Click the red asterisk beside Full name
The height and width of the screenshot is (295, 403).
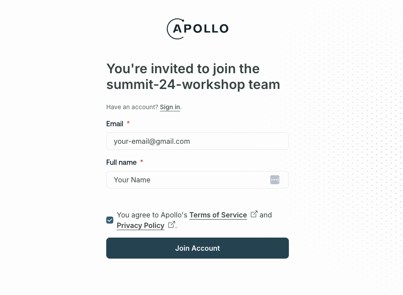[141, 162]
